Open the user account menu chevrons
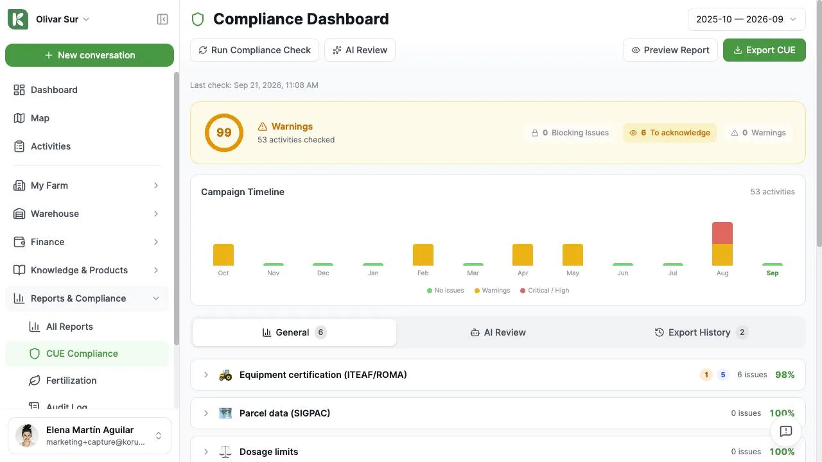 (x=158, y=436)
